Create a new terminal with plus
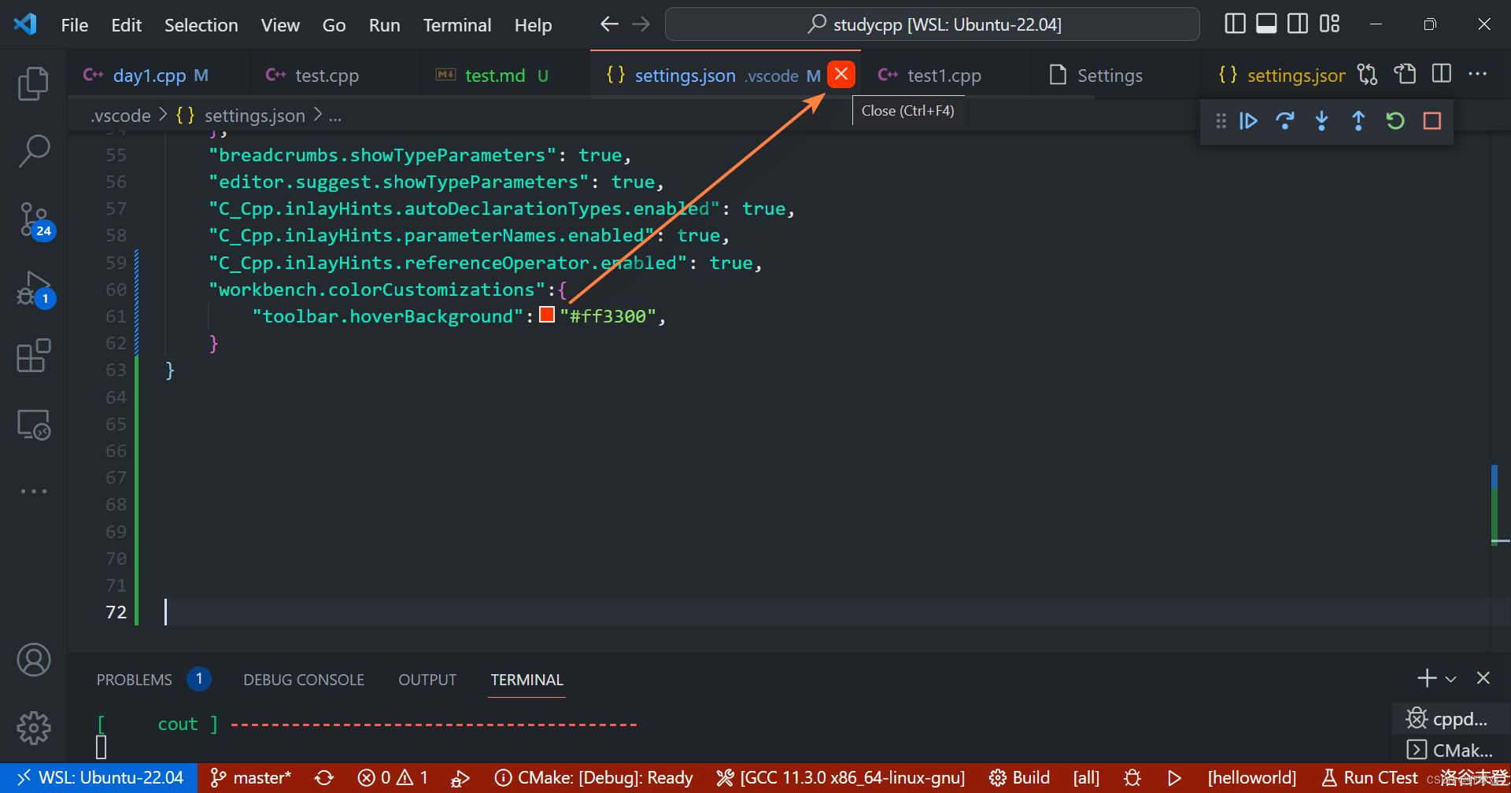Screen dimensions: 1511x793 tap(1426, 678)
